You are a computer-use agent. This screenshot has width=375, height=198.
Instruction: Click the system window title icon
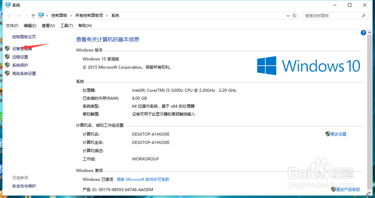7,5
